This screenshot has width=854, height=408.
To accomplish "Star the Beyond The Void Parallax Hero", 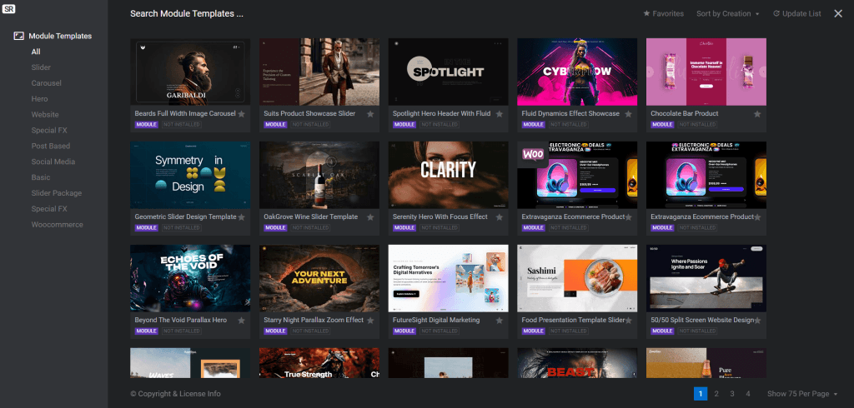I will (x=241, y=321).
